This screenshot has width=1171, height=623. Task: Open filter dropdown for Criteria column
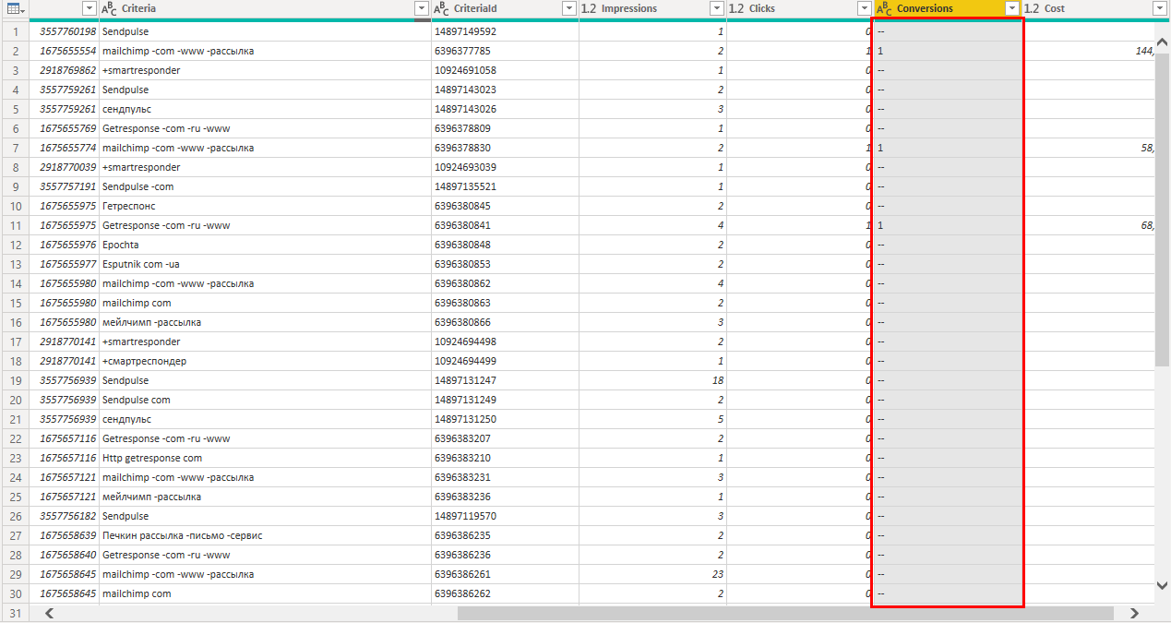[x=422, y=8]
